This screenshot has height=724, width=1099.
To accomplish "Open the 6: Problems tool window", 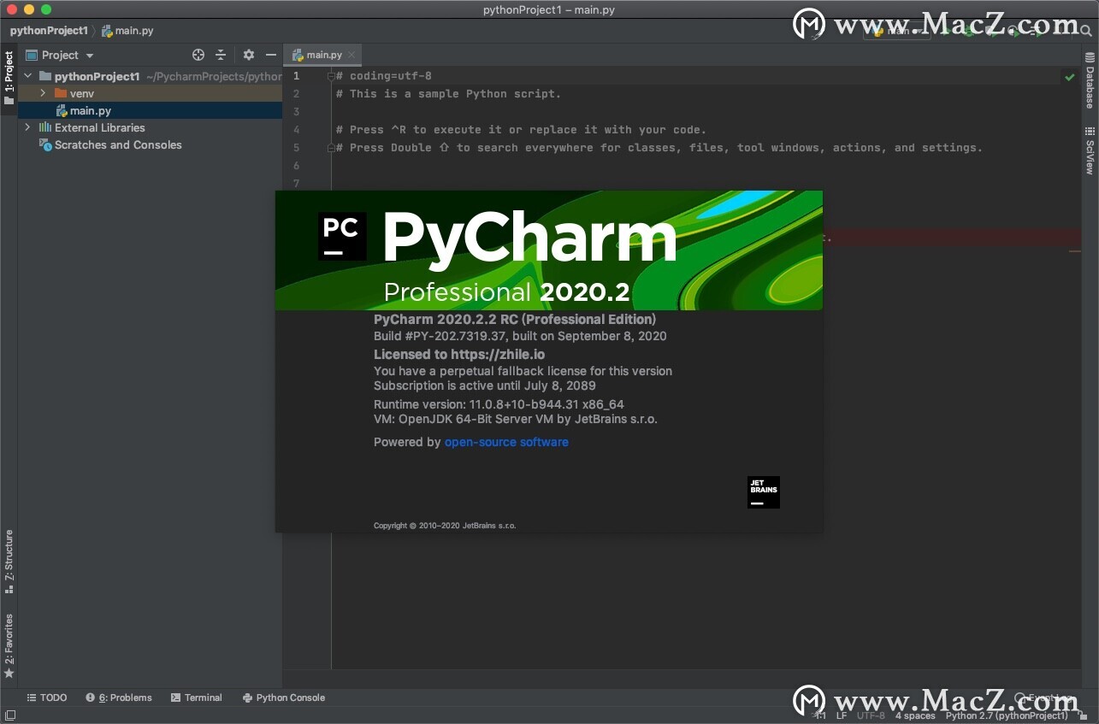I will point(119,698).
